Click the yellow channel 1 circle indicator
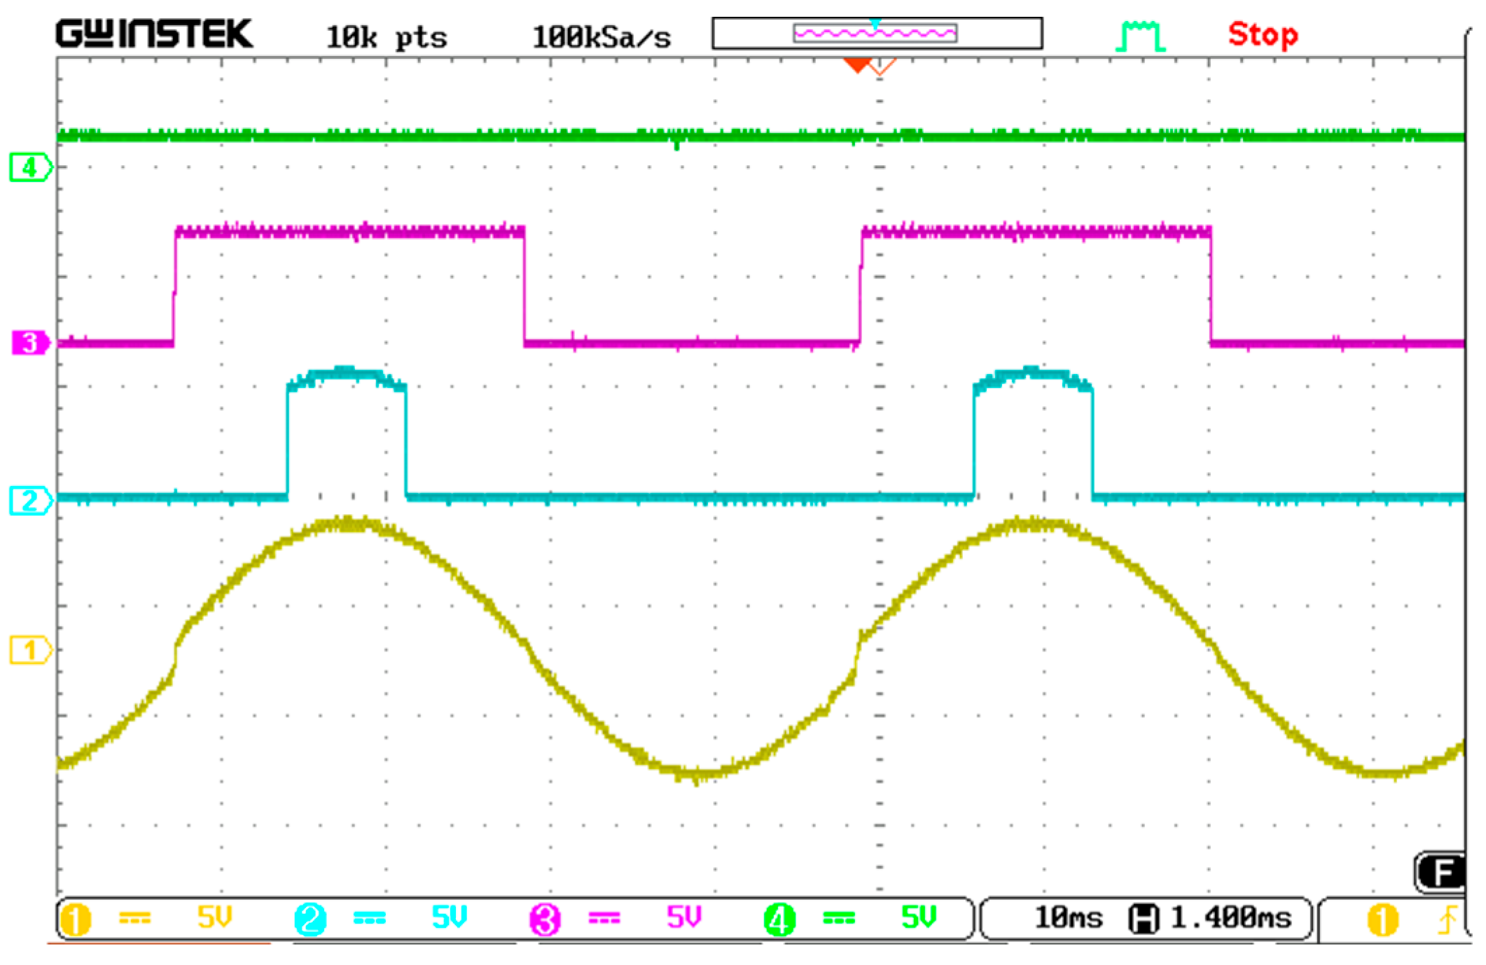This screenshot has width=1486, height=965. point(76,919)
